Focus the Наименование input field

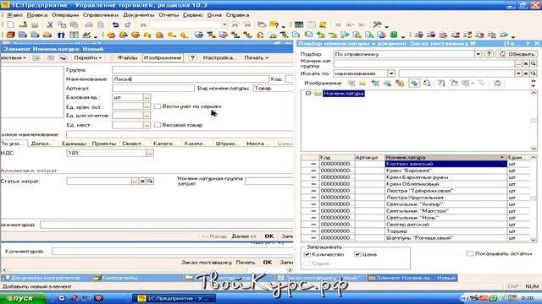[191, 79]
